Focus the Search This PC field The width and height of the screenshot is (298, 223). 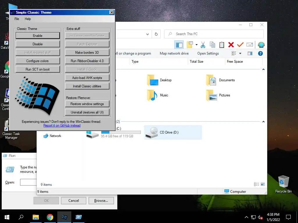214,34
